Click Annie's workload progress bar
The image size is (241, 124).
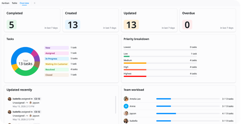click(188, 106)
